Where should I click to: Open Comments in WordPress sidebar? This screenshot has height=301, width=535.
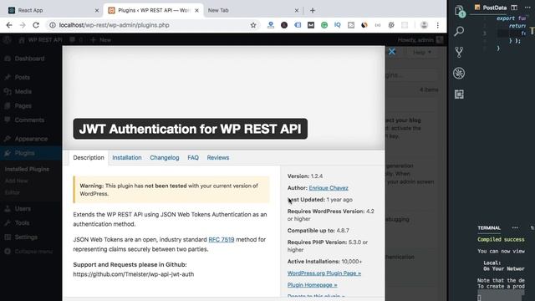tap(29, 120)
